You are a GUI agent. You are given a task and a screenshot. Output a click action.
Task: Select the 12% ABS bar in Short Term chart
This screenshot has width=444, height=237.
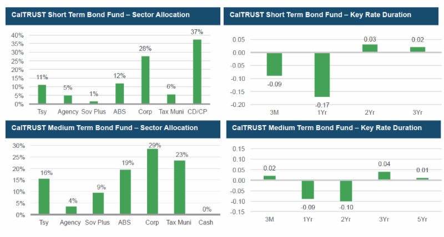pyautogui.click(x=119, y=94)
